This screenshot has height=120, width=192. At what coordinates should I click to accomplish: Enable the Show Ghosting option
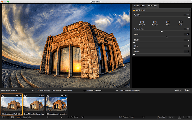38,90
